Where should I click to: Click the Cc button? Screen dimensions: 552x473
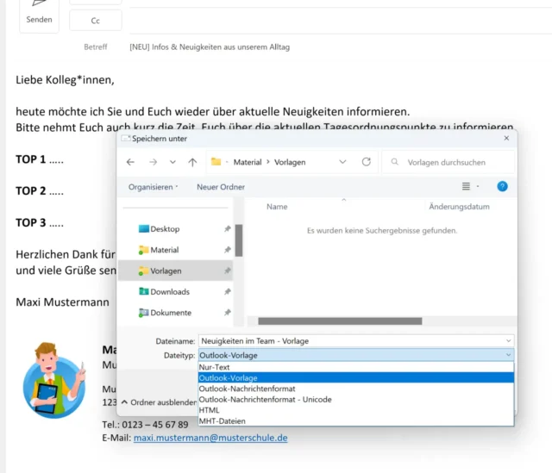[x=95, y=21]
